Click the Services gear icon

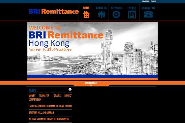pos(116,14)
